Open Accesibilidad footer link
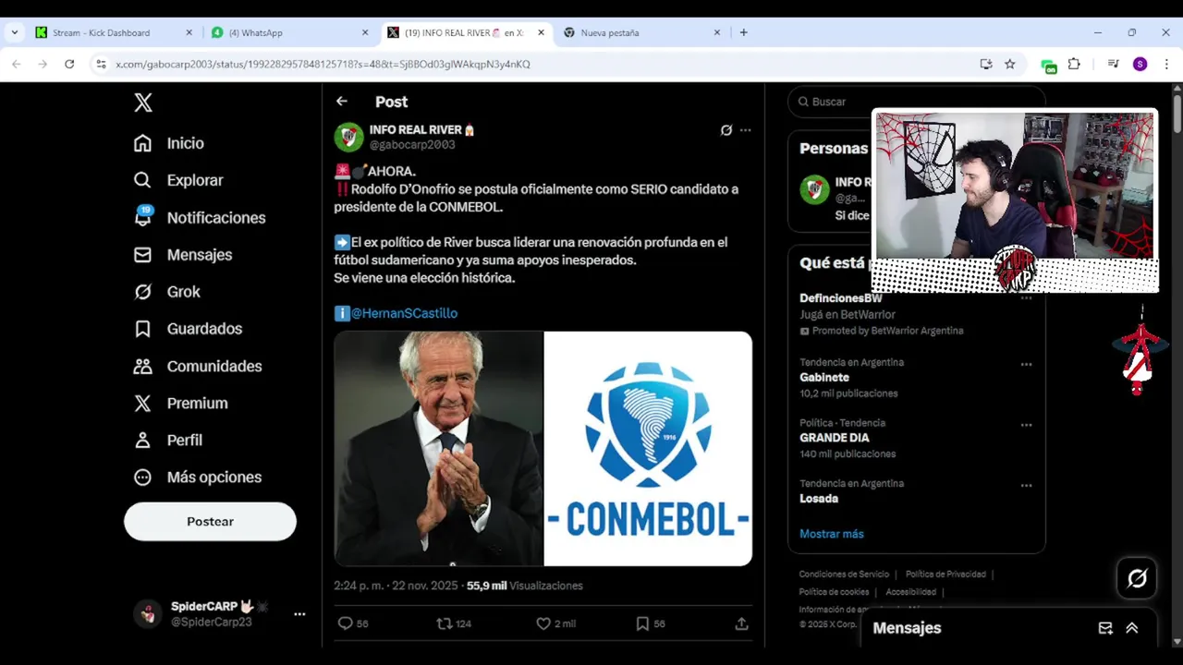1183x665 pixels. click(910, 592)
